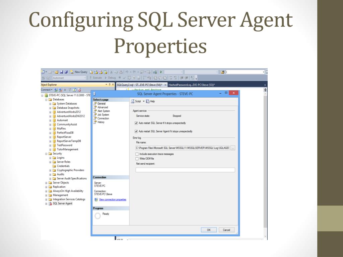Click the Net send recipient field

[185, 170]
